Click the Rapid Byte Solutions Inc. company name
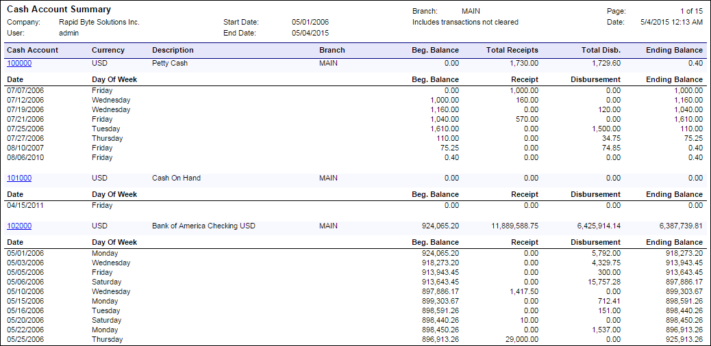Image resolution: width=711 pixels, height=346 pixels. (x=99, y=22)
